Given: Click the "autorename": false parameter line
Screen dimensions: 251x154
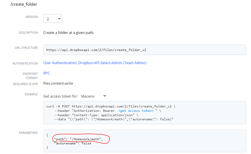Looking at the screenshot, I should click(72, 143).
